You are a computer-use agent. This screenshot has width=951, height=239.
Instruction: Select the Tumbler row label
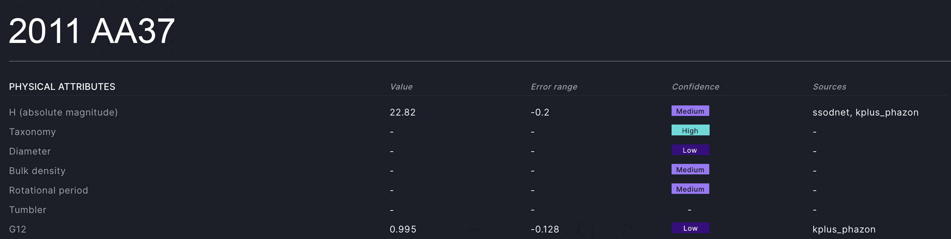28,210
